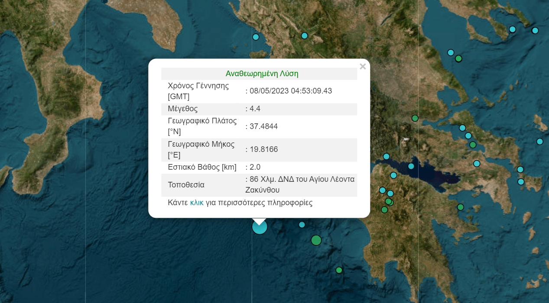This screenshot has width=549, height=303.
Task: Close the earthquake info popup
Action: [363, 67]
